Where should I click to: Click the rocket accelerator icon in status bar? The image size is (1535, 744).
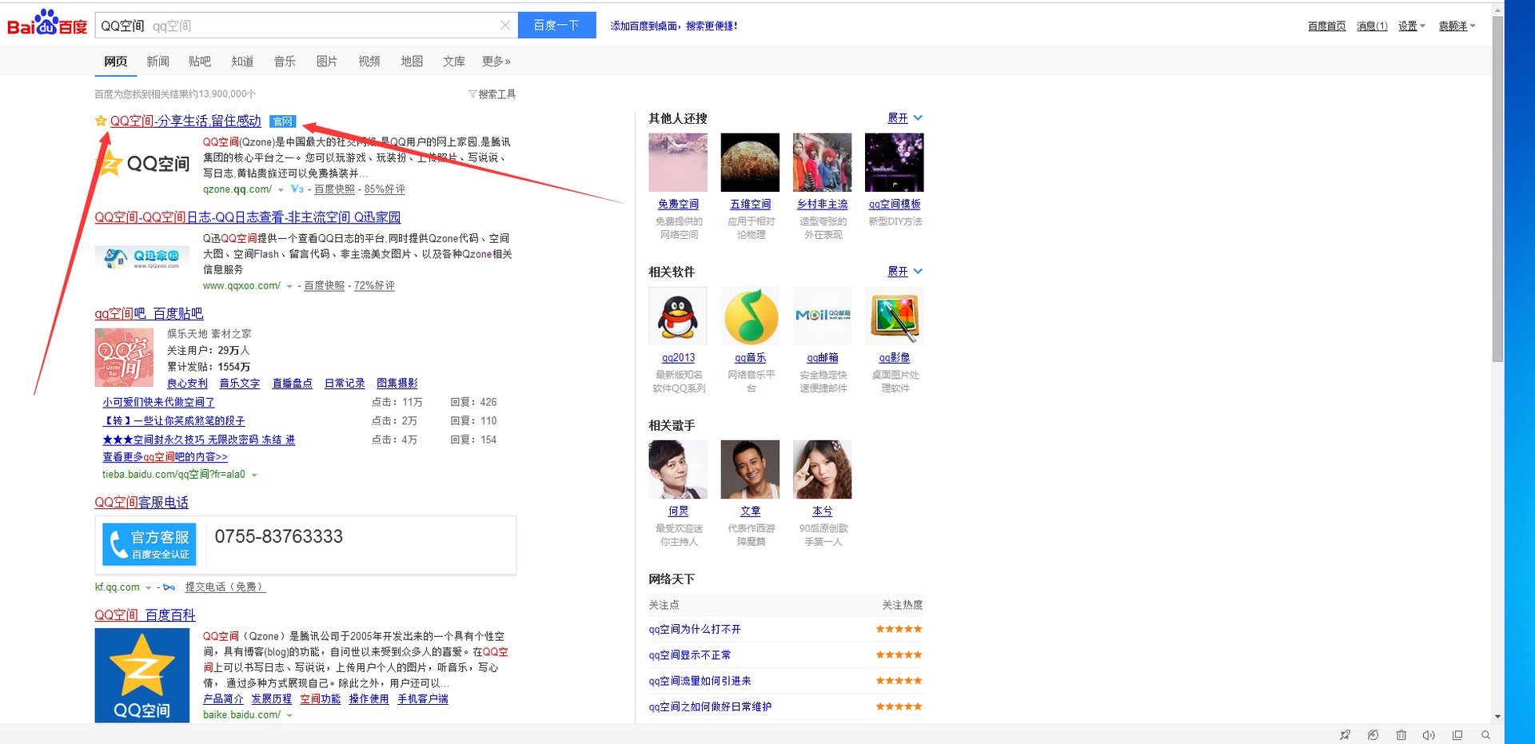[1345, 735]
